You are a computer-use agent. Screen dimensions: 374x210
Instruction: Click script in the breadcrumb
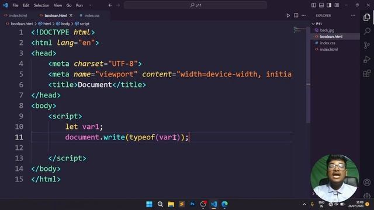pyautogui.click(x=84, y=24)
